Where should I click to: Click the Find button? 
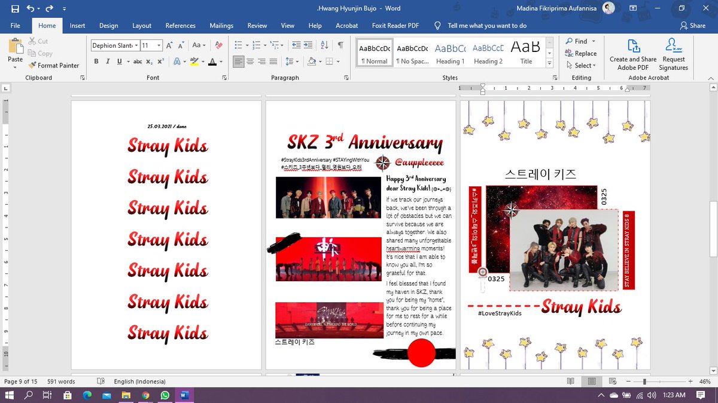tap(576, 41)
